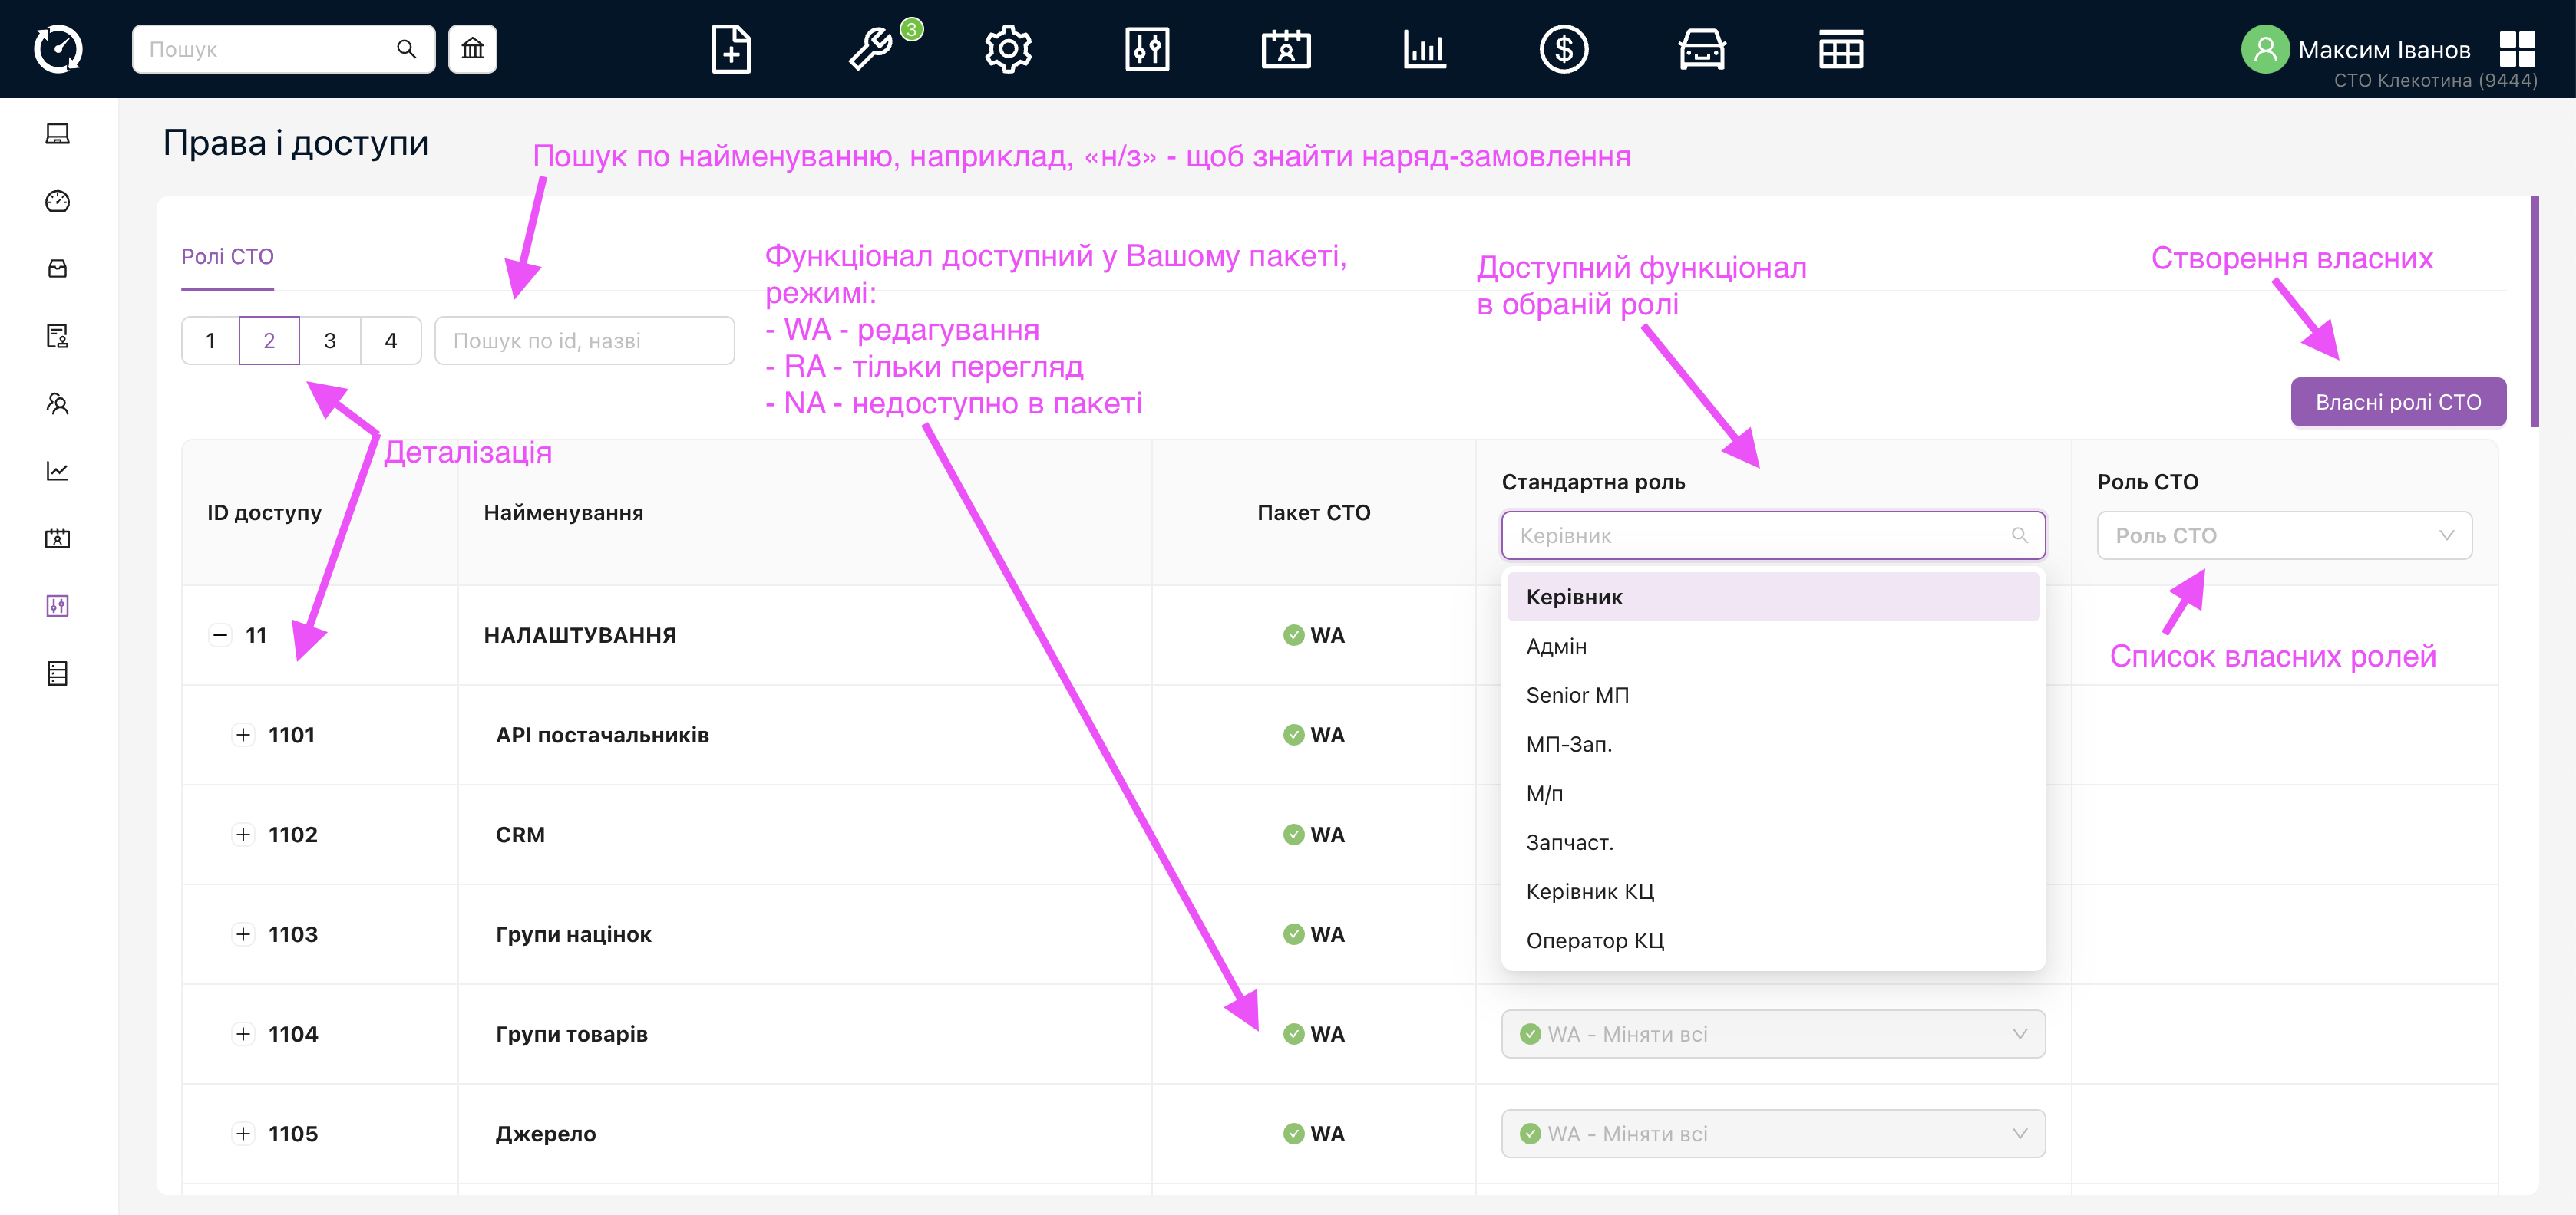Open WA - Міняти всі dropdown for 1105
The width and height of the screenshot is (2576, 1215).
pos(1772,1134)
